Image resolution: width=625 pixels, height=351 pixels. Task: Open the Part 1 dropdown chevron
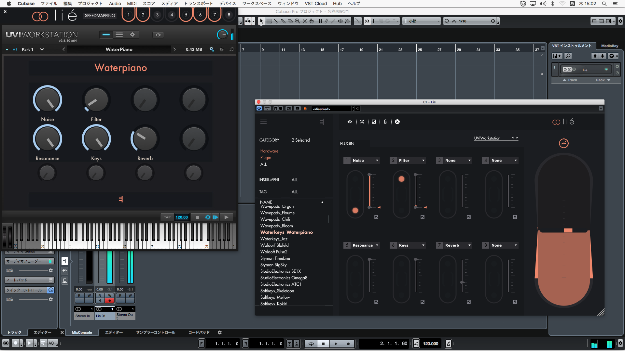[x=42, y=49]
